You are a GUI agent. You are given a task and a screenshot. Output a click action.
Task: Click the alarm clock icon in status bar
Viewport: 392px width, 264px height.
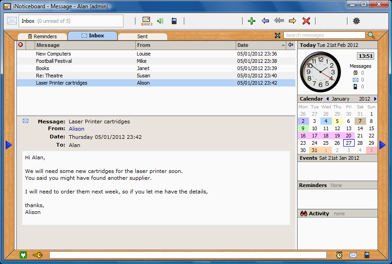(340, 255)
